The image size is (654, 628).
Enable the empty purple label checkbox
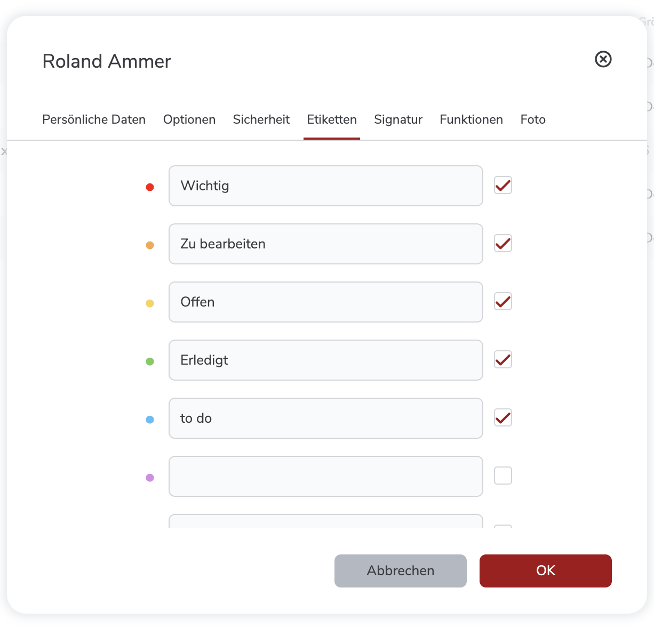point(503,476)
